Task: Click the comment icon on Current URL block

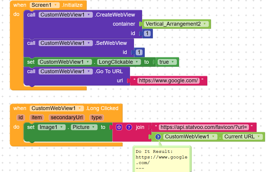Action: pos(158,137)
